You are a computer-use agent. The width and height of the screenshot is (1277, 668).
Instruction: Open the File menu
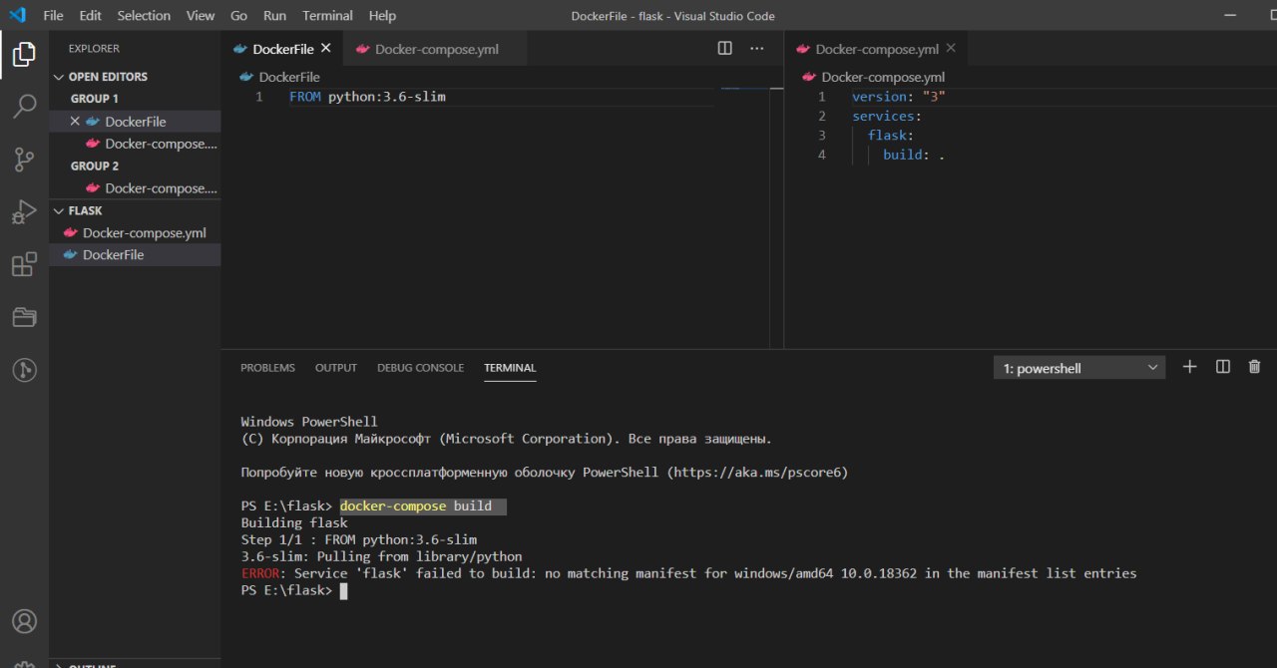tap(53, 15)
